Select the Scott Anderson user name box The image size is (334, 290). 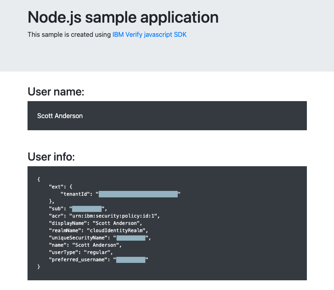pos(167,116)
